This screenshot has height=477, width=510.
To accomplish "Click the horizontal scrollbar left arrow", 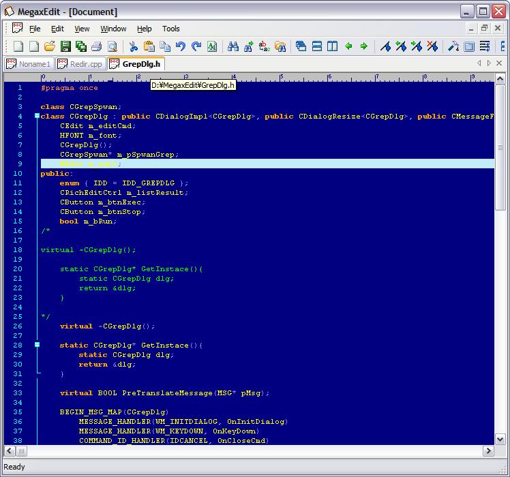I will tap(9, 451).
